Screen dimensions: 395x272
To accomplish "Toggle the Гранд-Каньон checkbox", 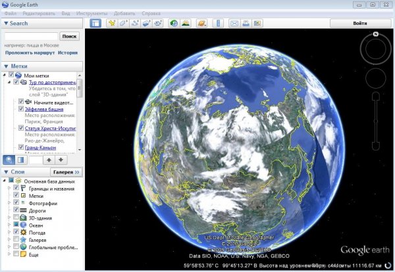I will coord(21,147).
